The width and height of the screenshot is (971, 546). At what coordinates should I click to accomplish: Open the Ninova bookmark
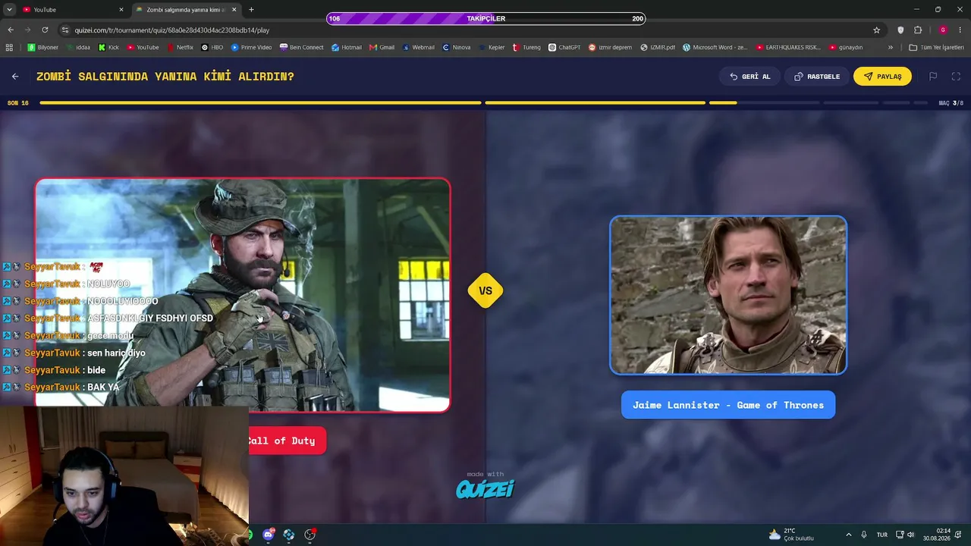click(457, 47)
